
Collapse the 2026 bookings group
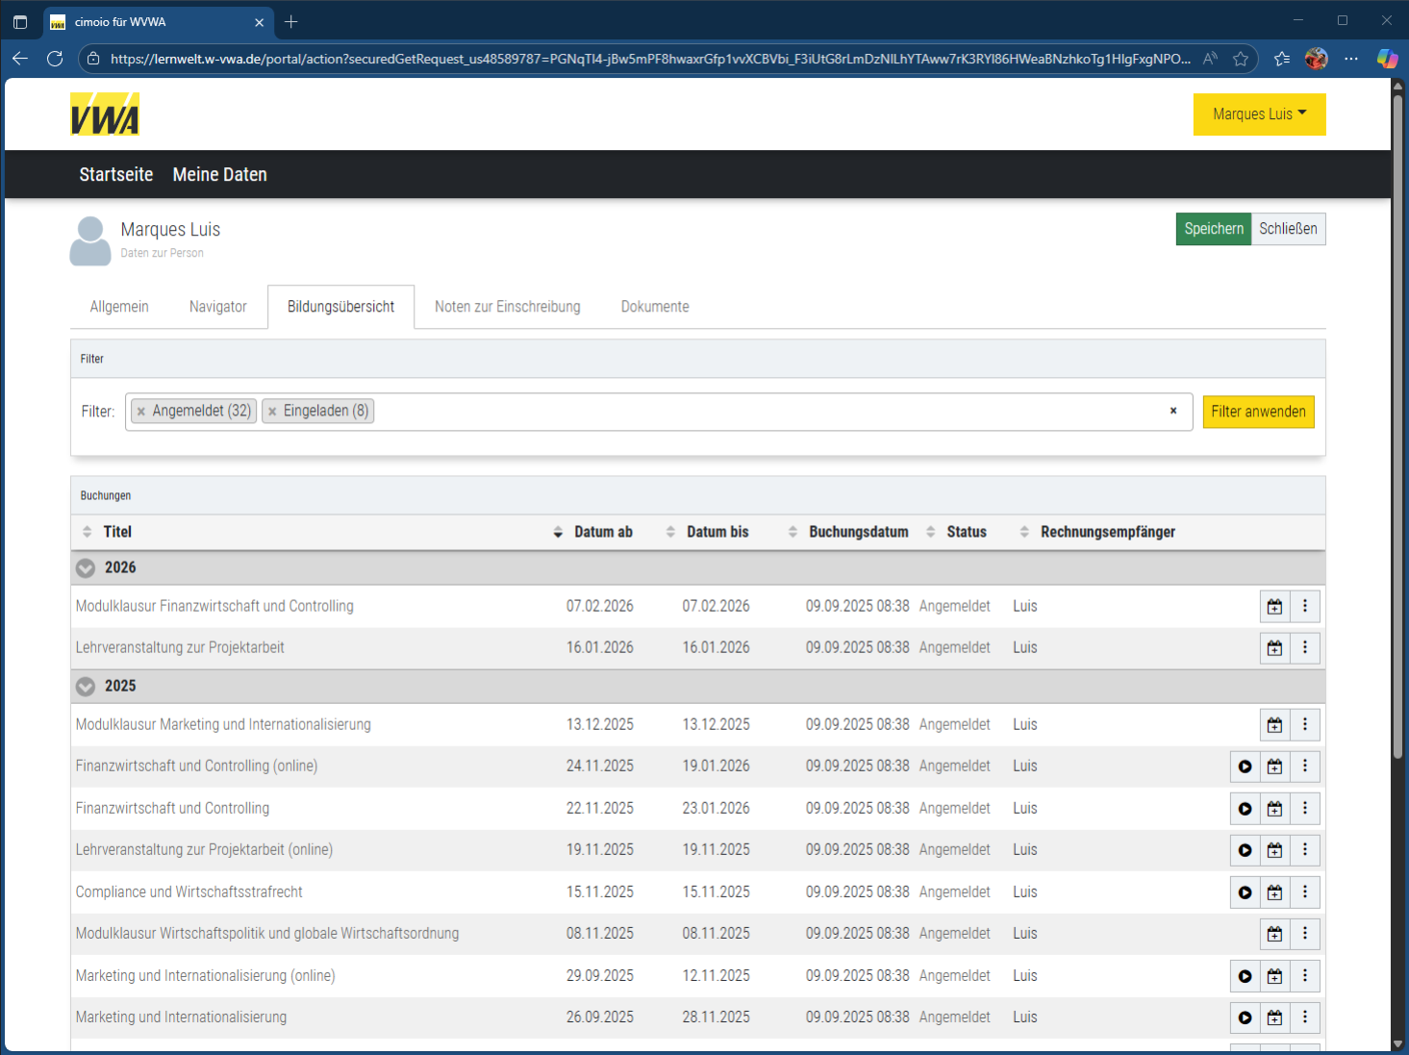[86, 568]
